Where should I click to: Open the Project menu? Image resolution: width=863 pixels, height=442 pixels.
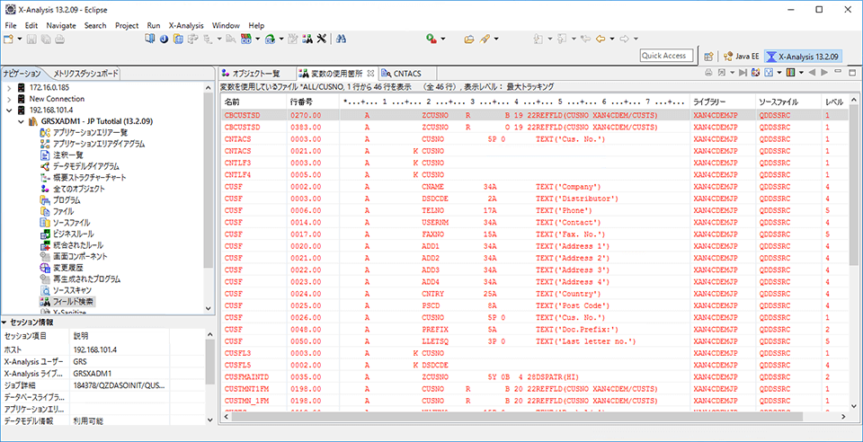click(127, 25)
